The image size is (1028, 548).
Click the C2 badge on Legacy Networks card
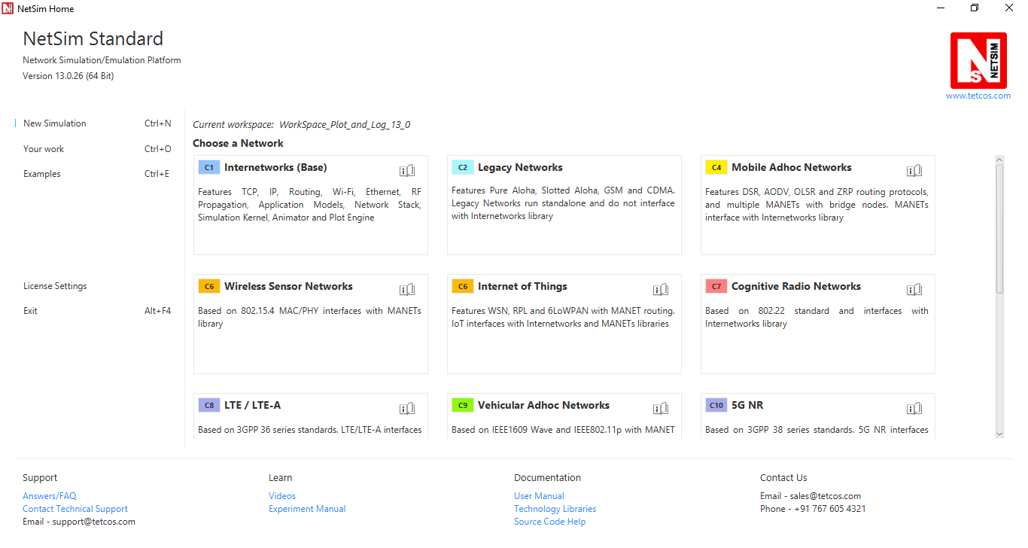coord(462,168)
